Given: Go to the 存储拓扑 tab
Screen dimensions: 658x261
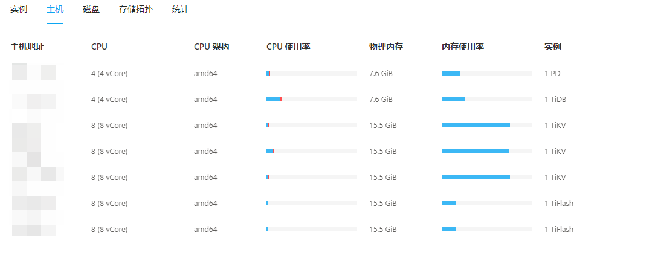Looking at the screenshot, I should (x=136, y=10).
